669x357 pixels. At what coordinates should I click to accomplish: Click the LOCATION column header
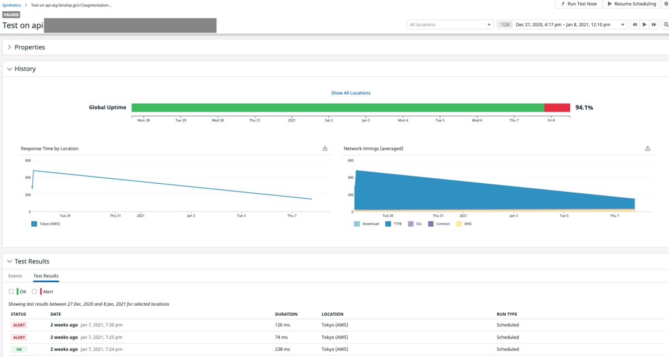(x=332, y=314)
